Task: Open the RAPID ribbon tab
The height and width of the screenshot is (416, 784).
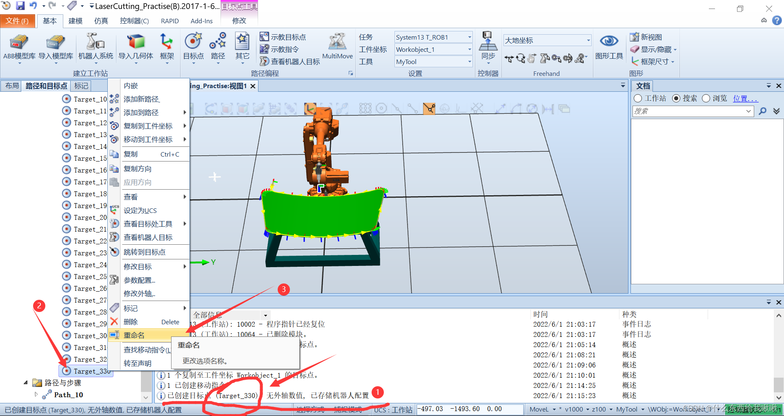Action: point(169,21)
